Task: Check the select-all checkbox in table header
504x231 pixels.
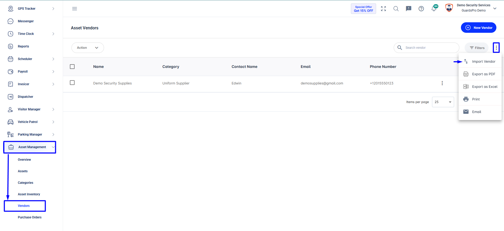Action: click(x=72, y=67)
